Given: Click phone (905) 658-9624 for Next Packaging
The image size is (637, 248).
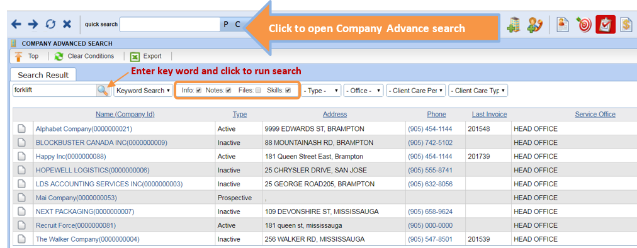Looking at the screenshot, I should (430, 212).
